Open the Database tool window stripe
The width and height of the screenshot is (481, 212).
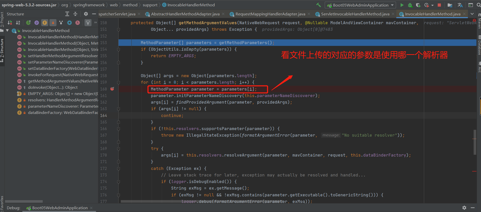(479, 45)
